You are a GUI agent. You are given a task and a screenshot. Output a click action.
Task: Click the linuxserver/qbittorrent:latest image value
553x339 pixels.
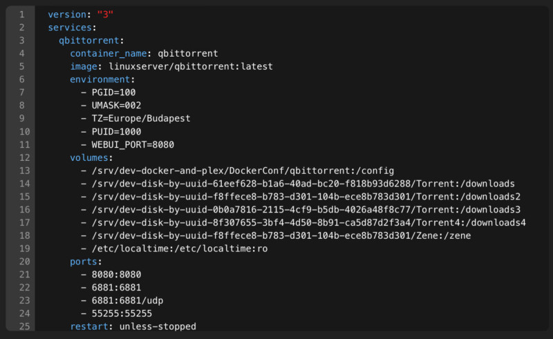coord(191,66)
